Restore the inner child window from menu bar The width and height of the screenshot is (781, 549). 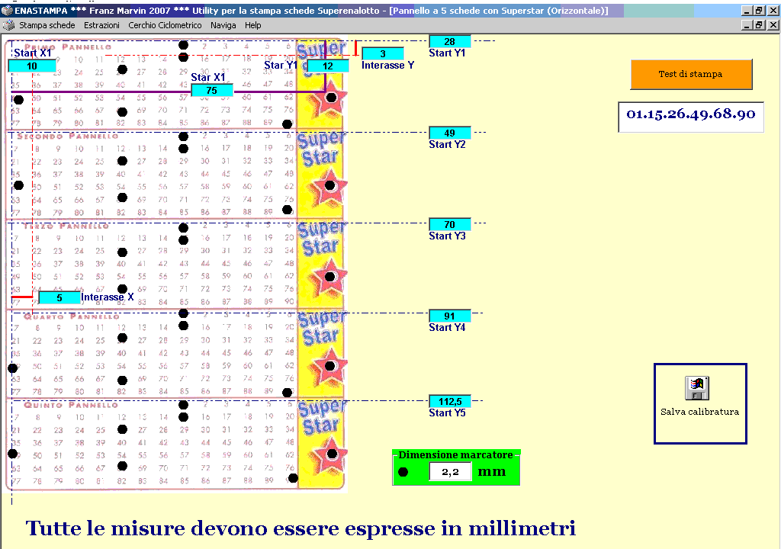click(760, 25)
